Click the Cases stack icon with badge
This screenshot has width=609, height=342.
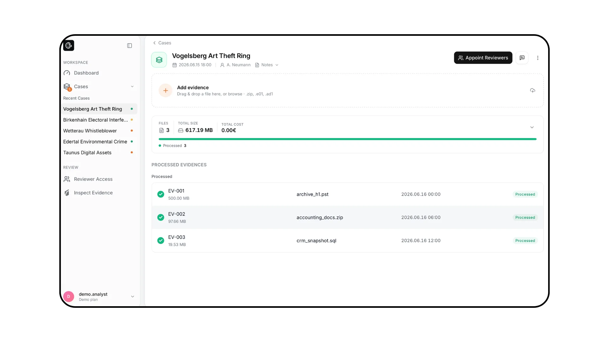pos(67,86)
